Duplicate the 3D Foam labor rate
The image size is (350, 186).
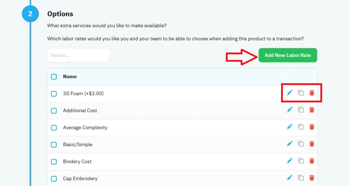point(301,93)
